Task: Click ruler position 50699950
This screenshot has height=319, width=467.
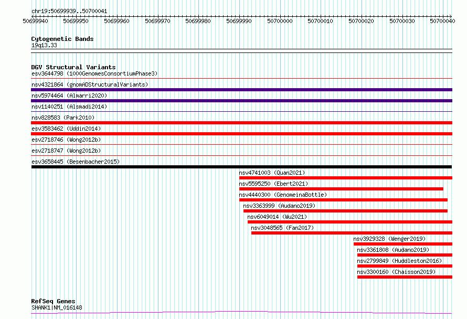Action: (x=76, y=21)
